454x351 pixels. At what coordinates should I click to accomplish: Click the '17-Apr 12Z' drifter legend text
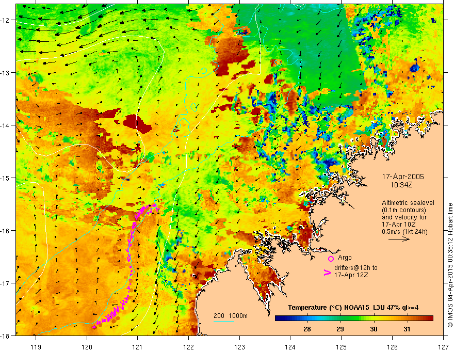pyautogui.click(x=351, y=275)
